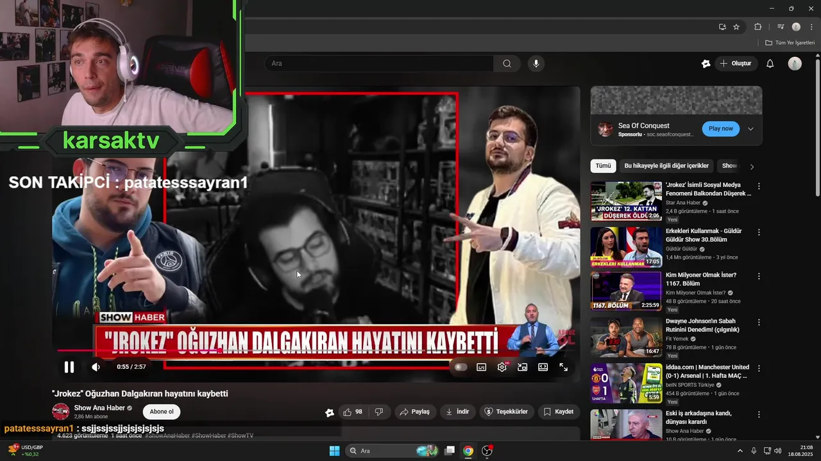The width and height of the screenshot is (821, 461).
Task: Open the Erkekleri Kullanmak video thumbnail
Action: 627,247
